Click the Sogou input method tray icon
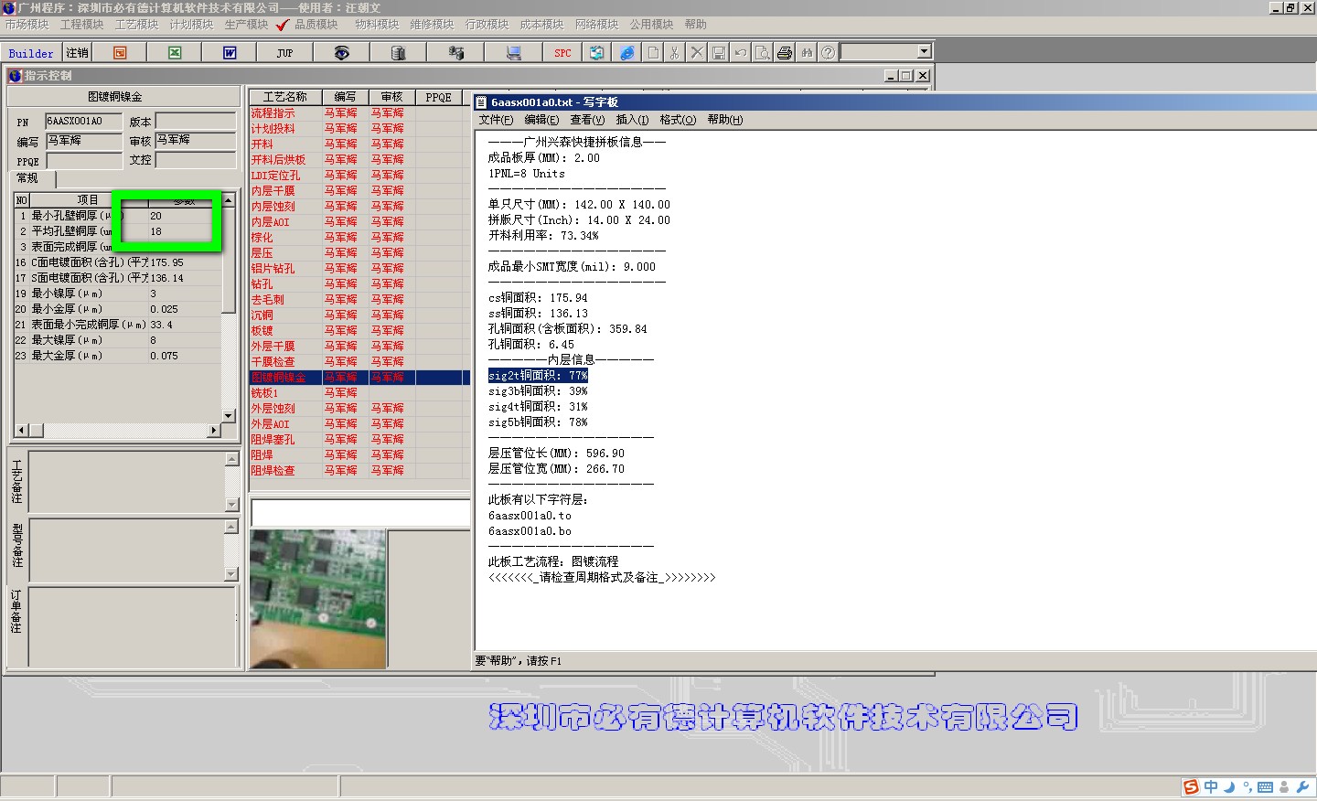Image resolution: width=1317 pixels, height=801 pixels. click(1191, 787)
